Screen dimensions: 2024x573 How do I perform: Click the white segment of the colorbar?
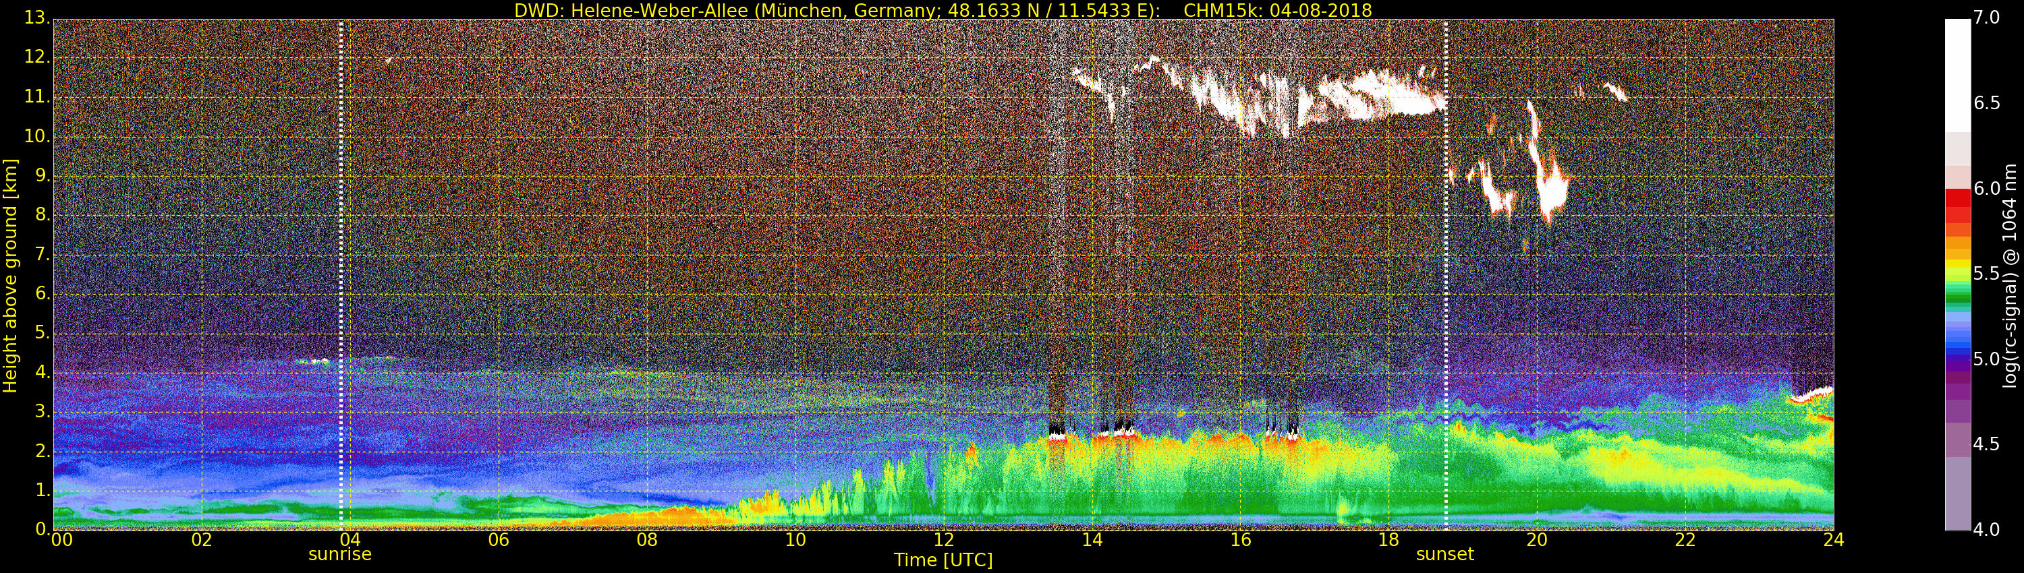click(1957, 75)
